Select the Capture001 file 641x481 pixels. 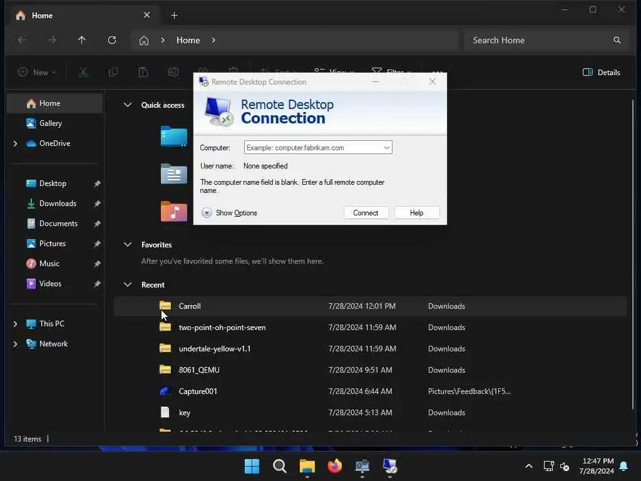point(370,391)
